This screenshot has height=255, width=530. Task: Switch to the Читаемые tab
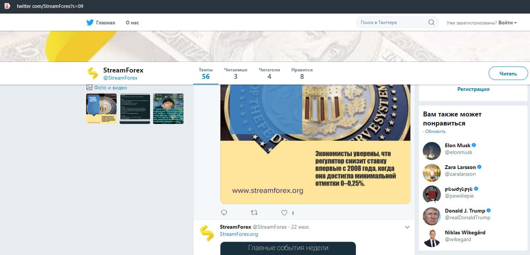pyautogui.click(x=235, y=73)
